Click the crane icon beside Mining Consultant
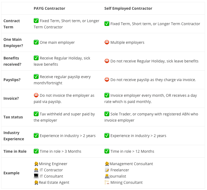This screenshot has height=190, width=207. click(107, 182)
